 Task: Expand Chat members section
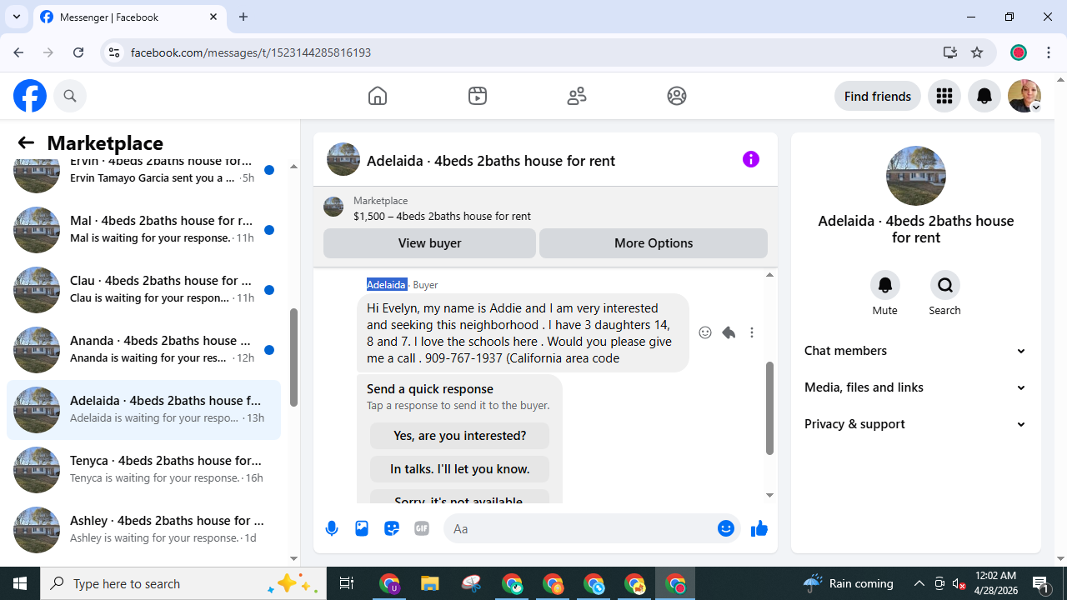click(915, 351)
